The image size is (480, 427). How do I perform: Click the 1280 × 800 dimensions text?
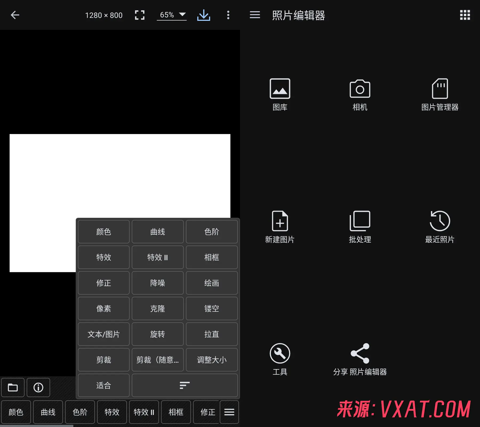(x=104, y=15)
